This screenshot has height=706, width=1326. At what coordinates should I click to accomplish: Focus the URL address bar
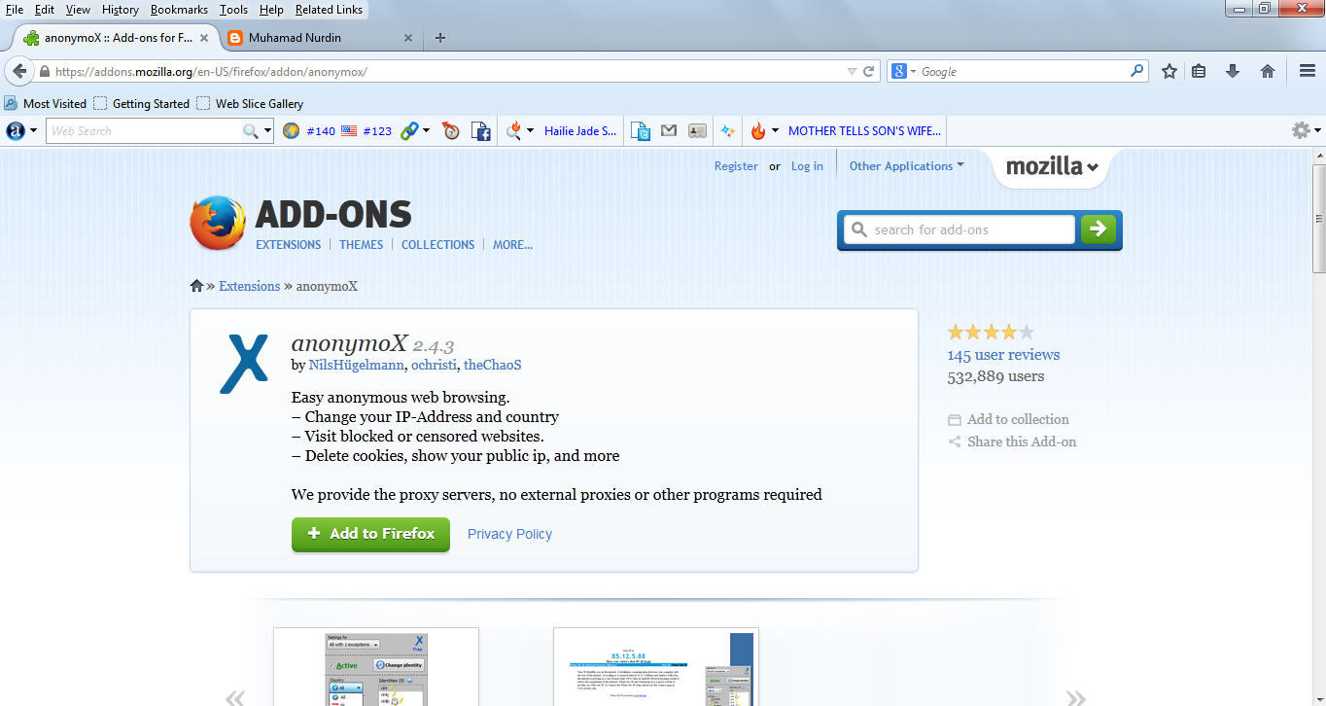click(447, 71)
